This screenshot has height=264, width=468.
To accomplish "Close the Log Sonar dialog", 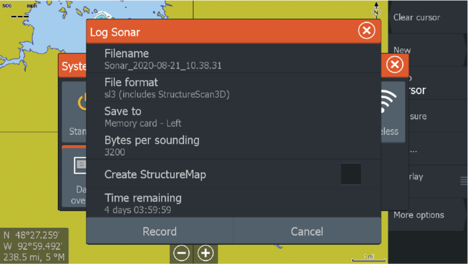I will [x=366, y=30].
